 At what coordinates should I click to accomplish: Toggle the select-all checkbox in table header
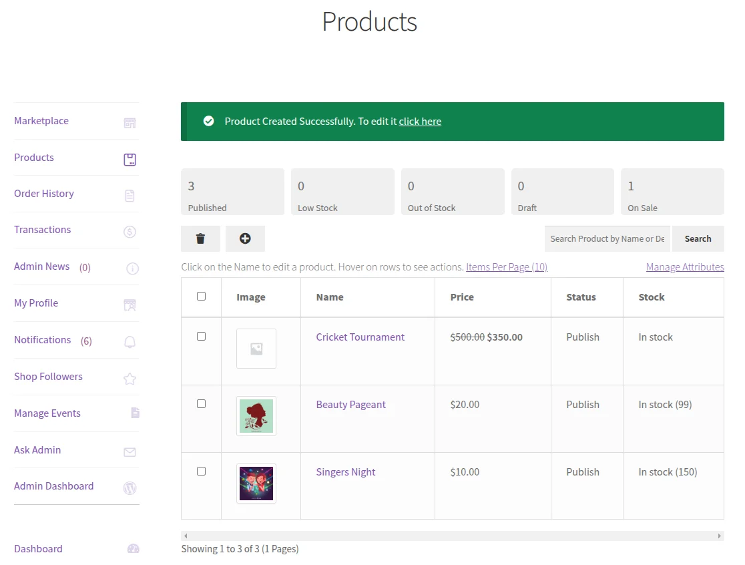[x=201, y=297]
